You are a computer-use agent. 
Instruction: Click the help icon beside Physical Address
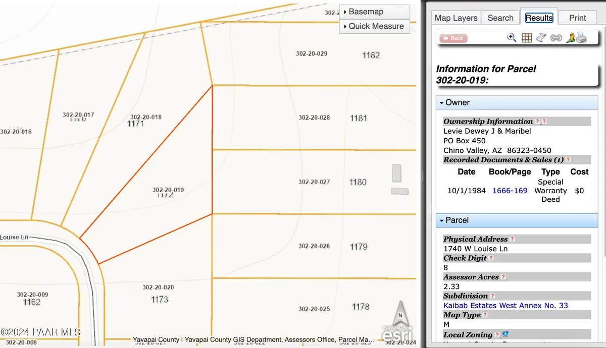pos(513,239)
